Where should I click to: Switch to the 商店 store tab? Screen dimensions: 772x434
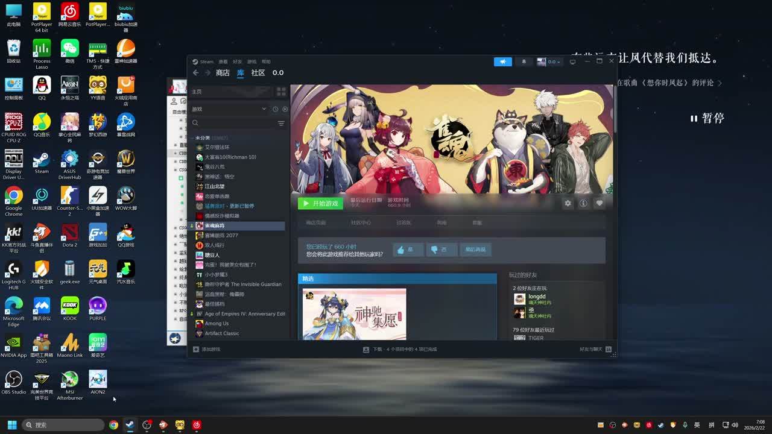[223, 73]
